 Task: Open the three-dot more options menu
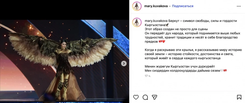(x=239, y=6)
